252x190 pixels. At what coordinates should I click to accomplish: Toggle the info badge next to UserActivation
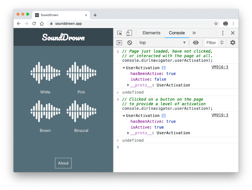(x=163, y=67)
